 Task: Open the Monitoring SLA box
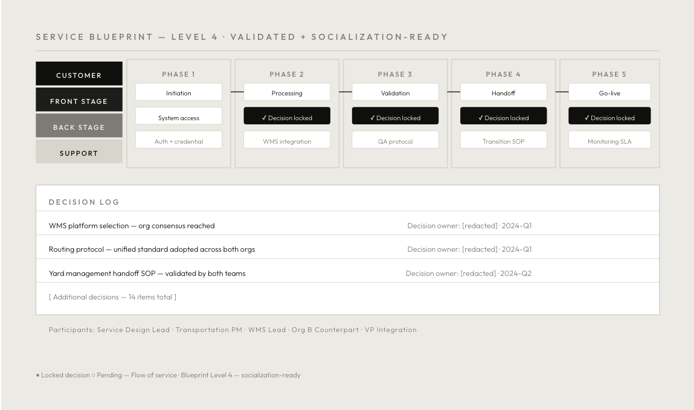pos(609,141)
